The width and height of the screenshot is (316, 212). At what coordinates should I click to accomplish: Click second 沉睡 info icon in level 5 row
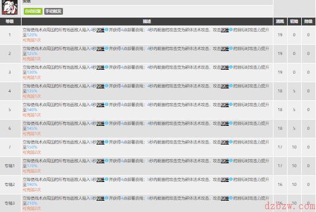point(231,104)
